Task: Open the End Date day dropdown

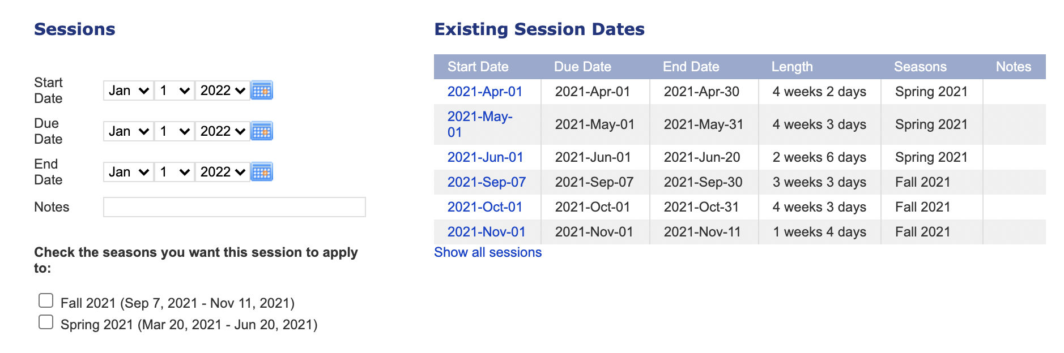Action: 174,171
